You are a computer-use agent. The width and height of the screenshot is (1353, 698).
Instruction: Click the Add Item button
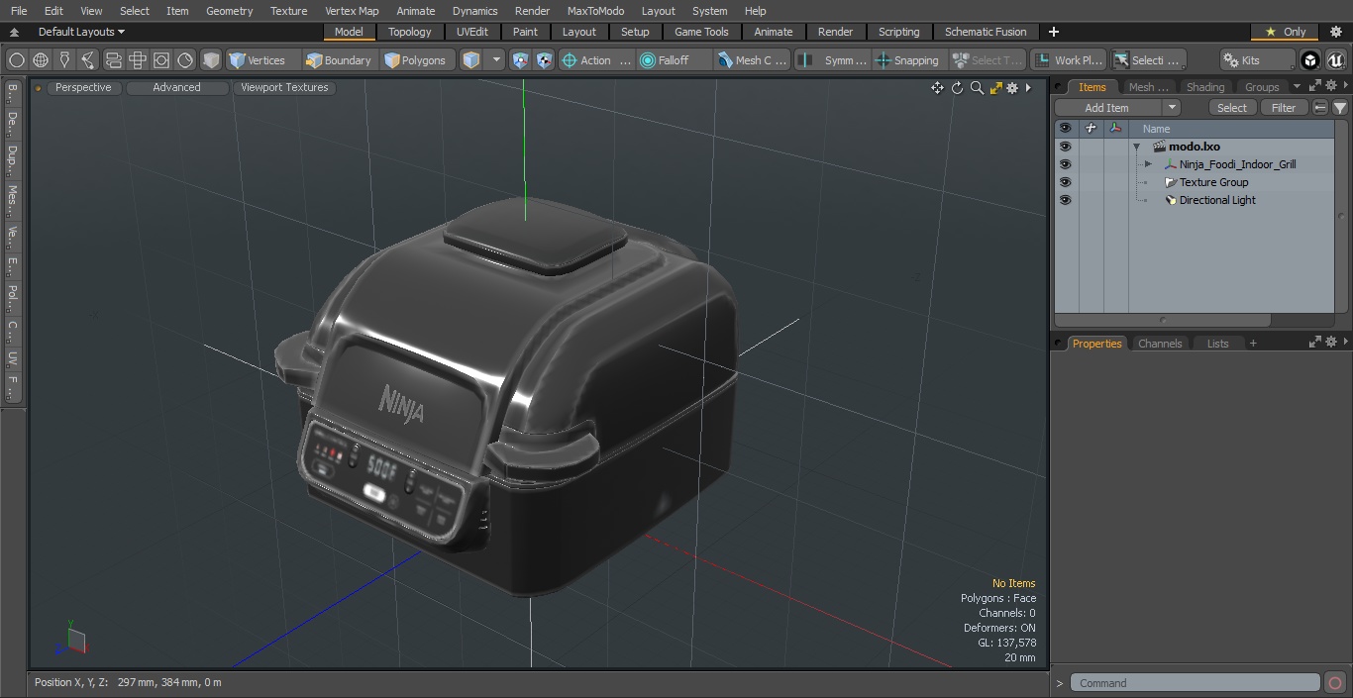pos(1106,108)
